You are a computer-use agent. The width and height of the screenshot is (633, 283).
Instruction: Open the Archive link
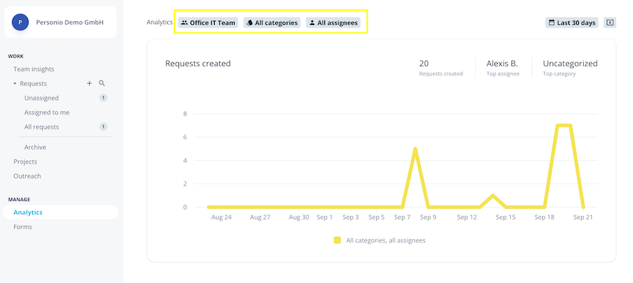pos(35,147)
